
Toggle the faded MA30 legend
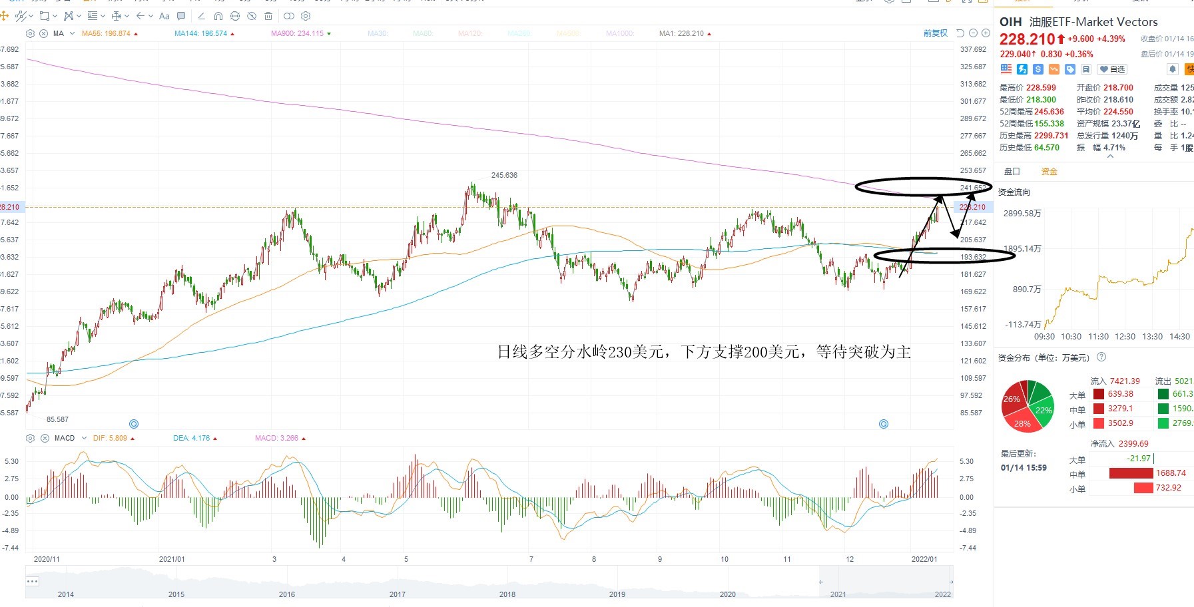[378, 33]
